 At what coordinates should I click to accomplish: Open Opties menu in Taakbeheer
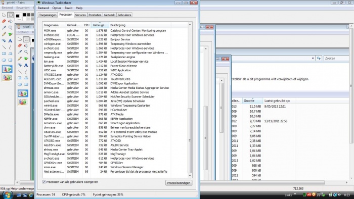pos(57,8)
